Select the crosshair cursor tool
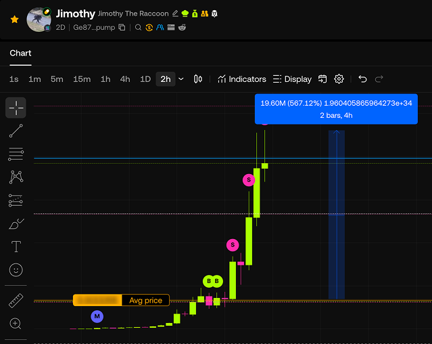Image resolution: width=432 pixels, height=344 pixels. point(16,108)
